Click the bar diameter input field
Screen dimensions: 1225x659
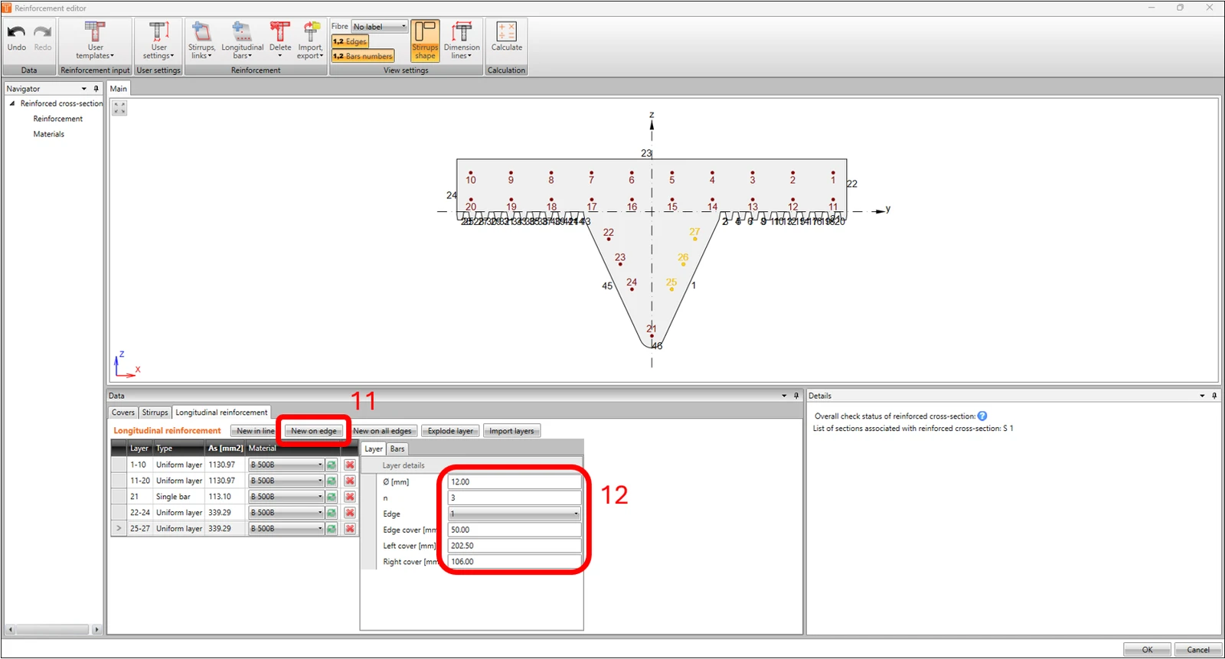tap(514, 482)
